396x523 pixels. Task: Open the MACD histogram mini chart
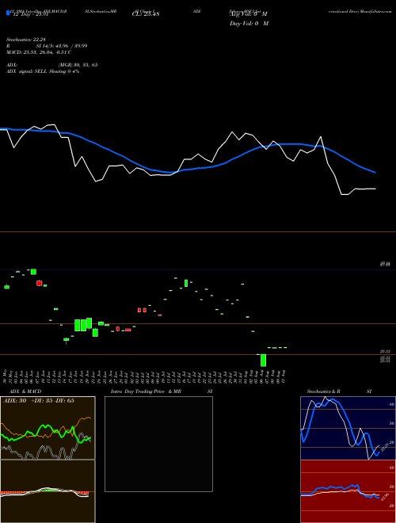click(x=48, y=491)
